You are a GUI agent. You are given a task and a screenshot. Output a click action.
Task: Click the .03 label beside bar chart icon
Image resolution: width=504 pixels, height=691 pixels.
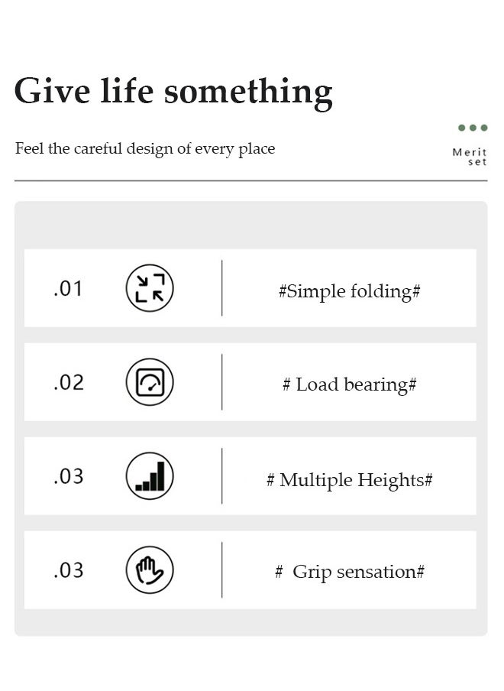coord(68,477)
